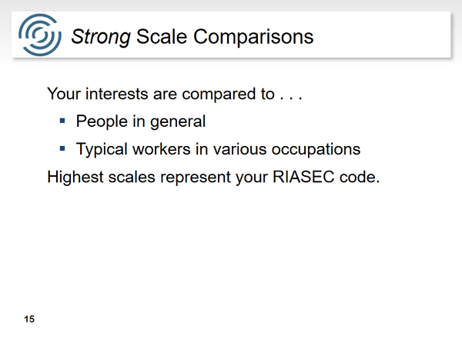Click the word Highest in last line

(75, 178)
